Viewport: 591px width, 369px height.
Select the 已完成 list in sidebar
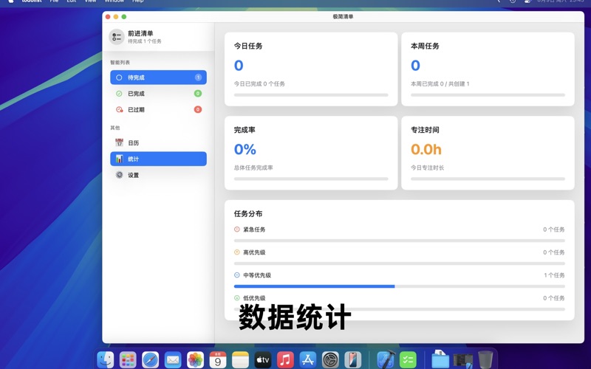click(x=158, y=94)
